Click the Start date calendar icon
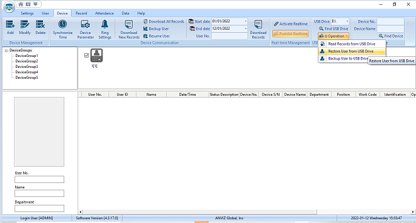The height and width of the screenshot is (223, 416). (x=191, y=21)
